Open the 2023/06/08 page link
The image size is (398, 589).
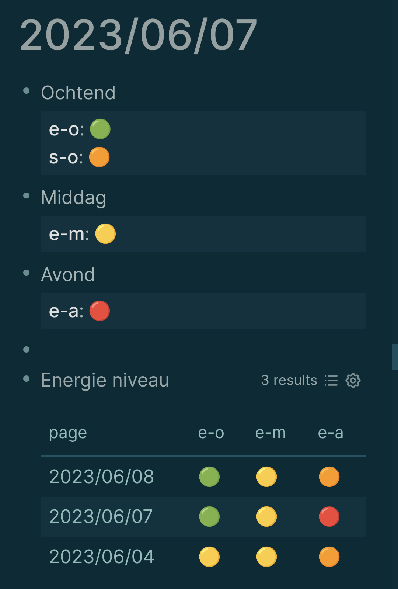click(102, 477)
